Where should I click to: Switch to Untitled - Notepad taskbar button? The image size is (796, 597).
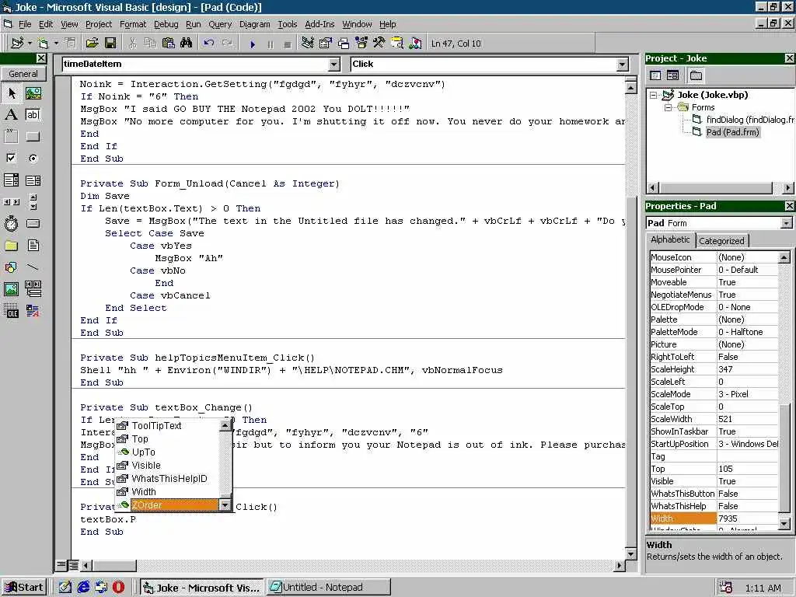pos(328,588)
